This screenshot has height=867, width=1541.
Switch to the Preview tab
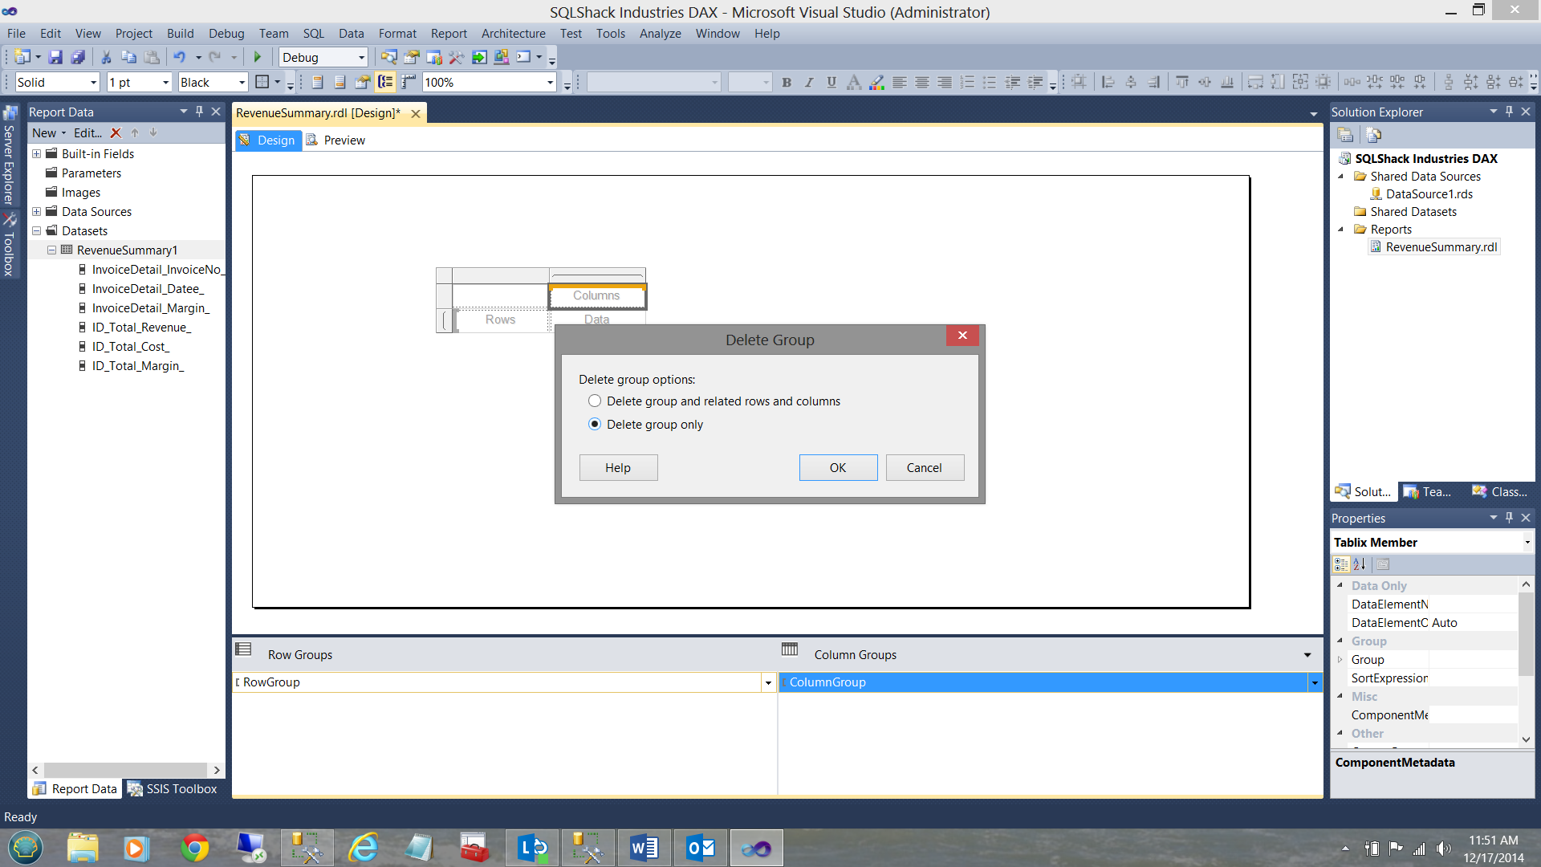point(344,140)
